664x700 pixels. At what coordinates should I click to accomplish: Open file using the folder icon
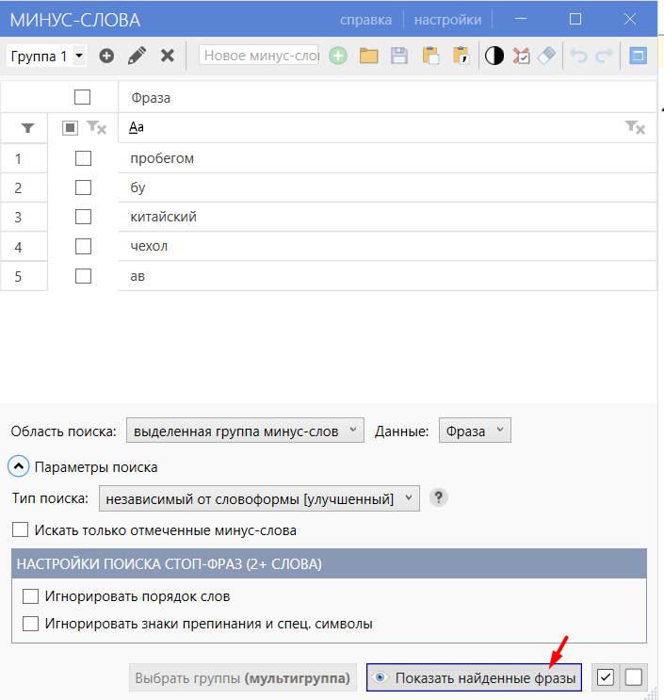(x=368, y=56)
